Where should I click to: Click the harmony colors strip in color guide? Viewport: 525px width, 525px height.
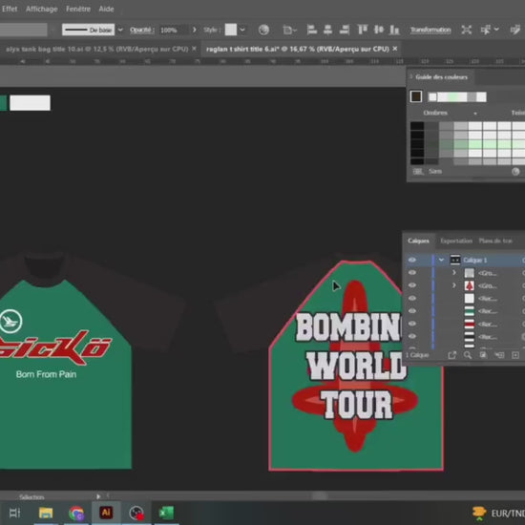click(x=457, y=97)
